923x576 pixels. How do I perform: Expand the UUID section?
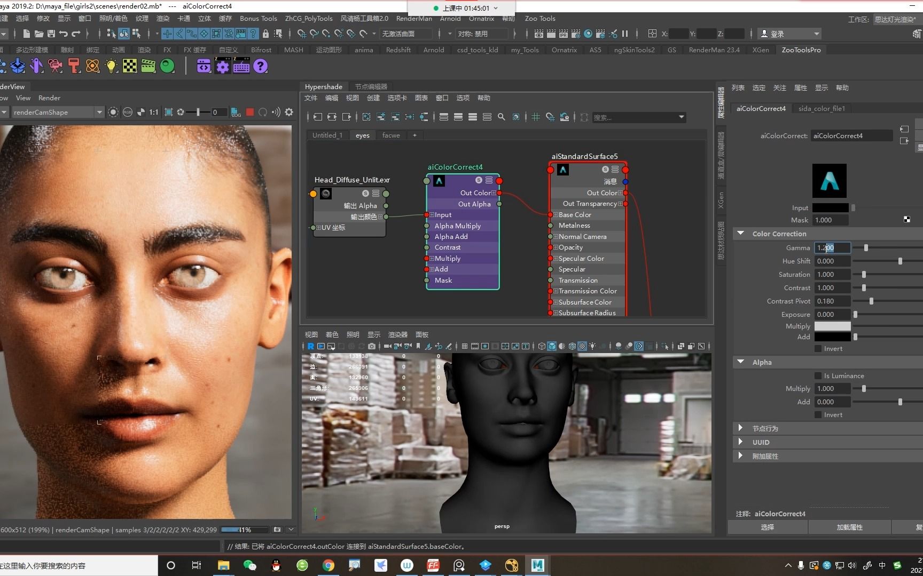pos(741,442)
